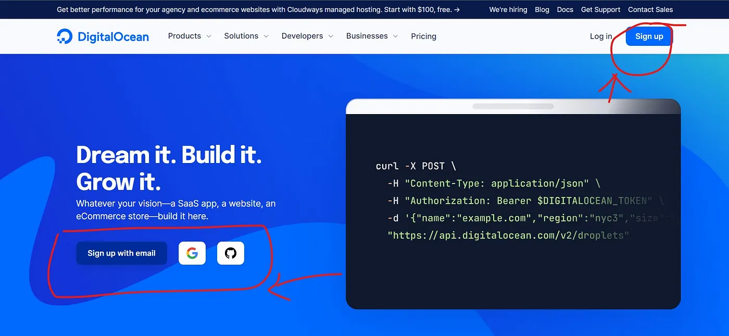Open the Developers menu
The width and height of the screenshot is (729, 336).
click(x=307, y=36)
